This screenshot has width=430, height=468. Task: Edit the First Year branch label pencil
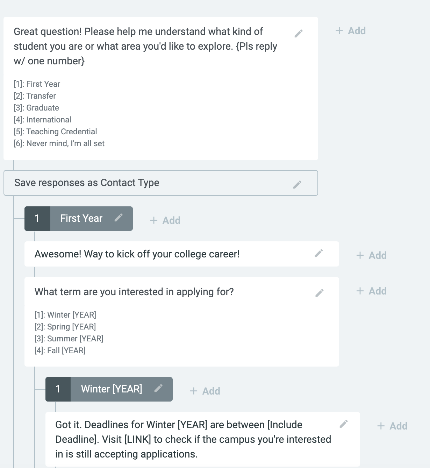coord(119,218)
